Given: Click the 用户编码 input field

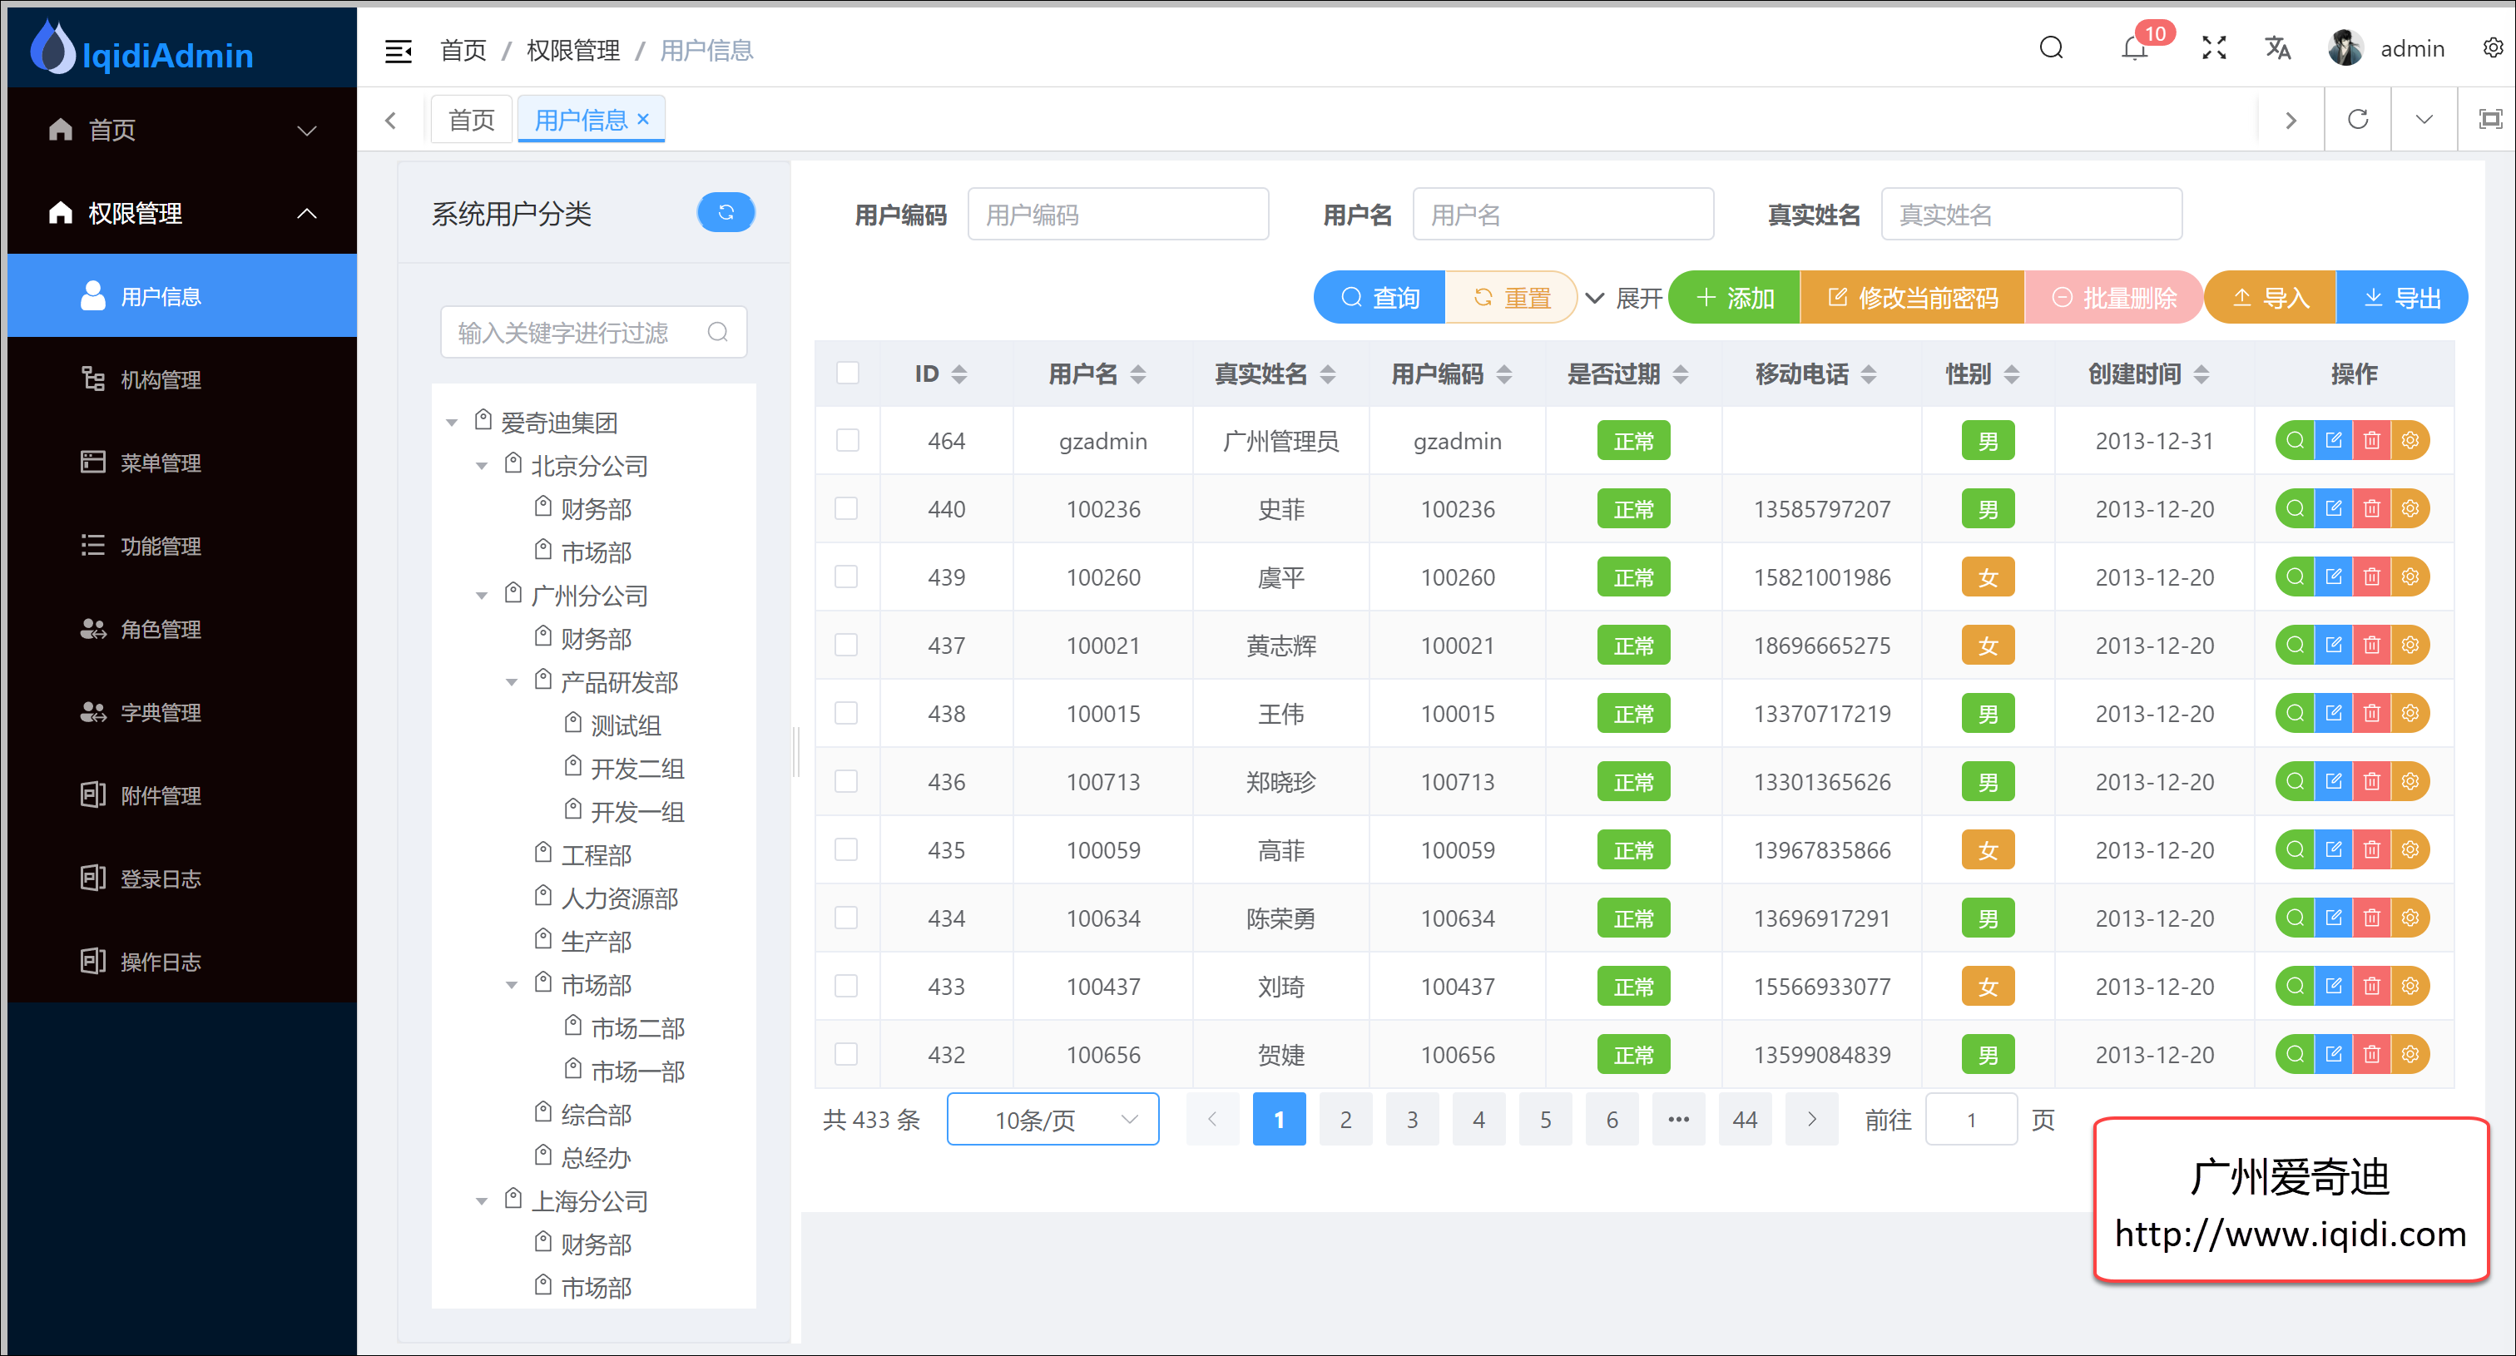Looking at the screenshot, I should (1117, 215).
